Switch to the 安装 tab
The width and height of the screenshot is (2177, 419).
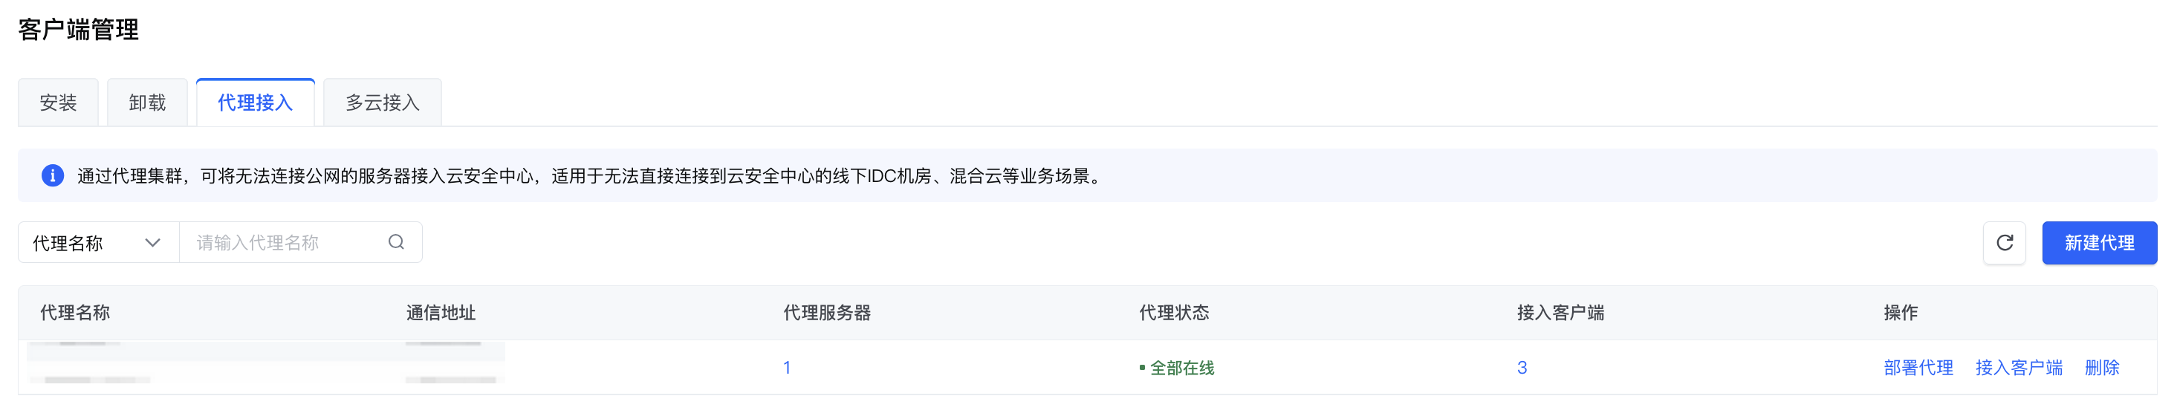point(58,103)
